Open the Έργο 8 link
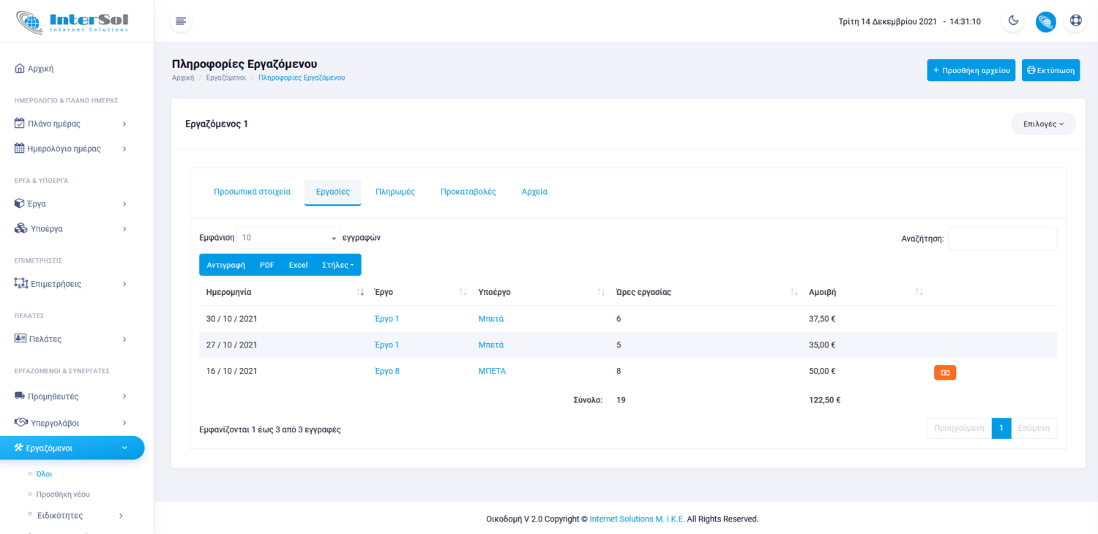Viewport: 1098px width, 534px height. click(x=386, y=371)
